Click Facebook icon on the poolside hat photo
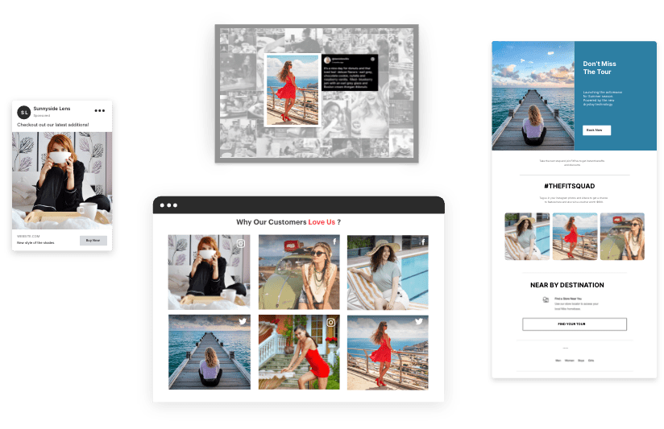Image resolution: width=664 pixels, height=429 pixels. 422,241
